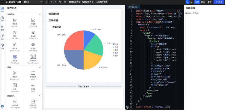Click the 智能表格向导 button

pyautogui.click(x=74, y=2)
